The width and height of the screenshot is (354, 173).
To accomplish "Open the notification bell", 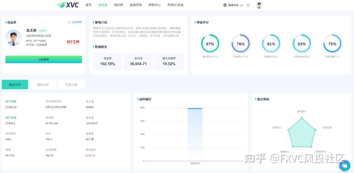I will pyautogui.click(x=248, y=5).
